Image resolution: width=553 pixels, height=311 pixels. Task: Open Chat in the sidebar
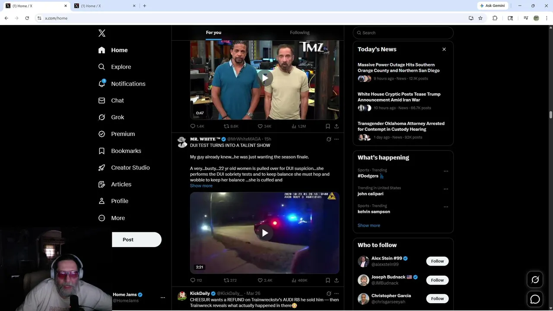(111, 100)
